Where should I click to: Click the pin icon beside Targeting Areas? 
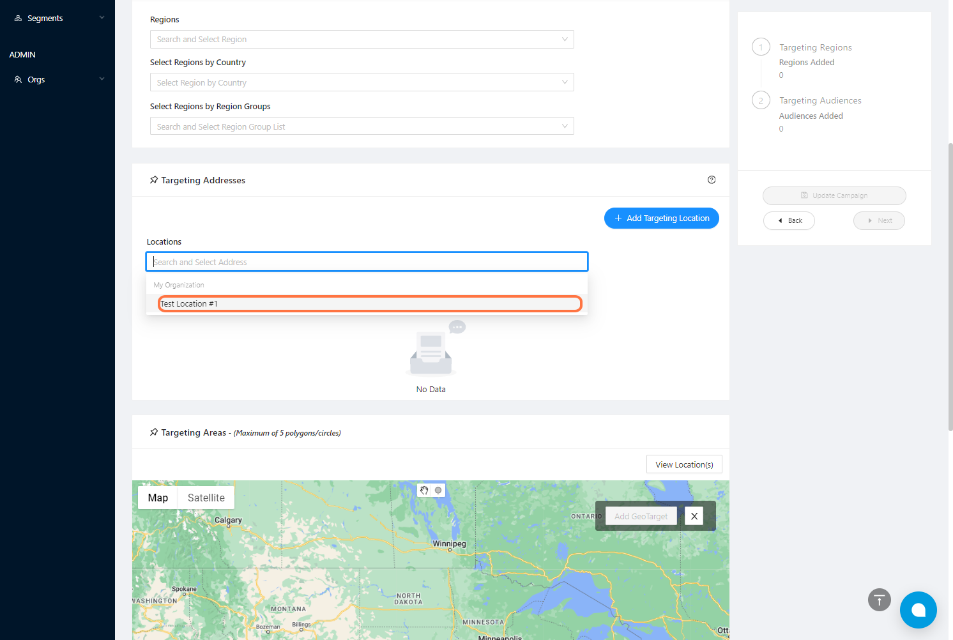(154, 432)
